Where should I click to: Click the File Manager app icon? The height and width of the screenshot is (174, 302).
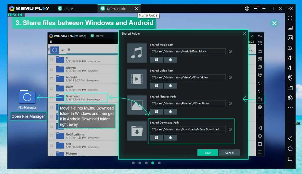(27, 97)
